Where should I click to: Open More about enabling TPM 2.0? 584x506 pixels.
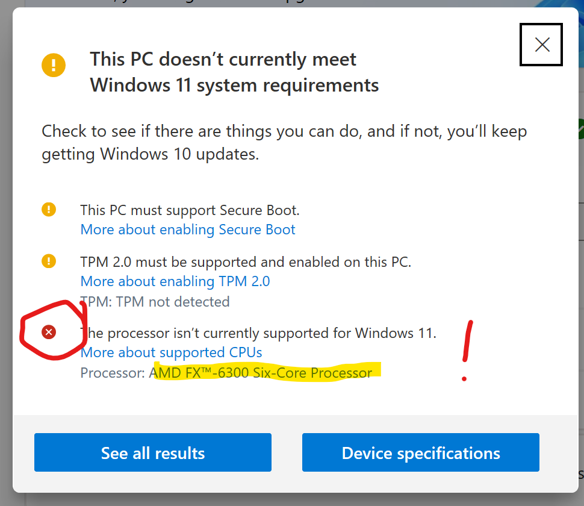click(x=175, y=281)
